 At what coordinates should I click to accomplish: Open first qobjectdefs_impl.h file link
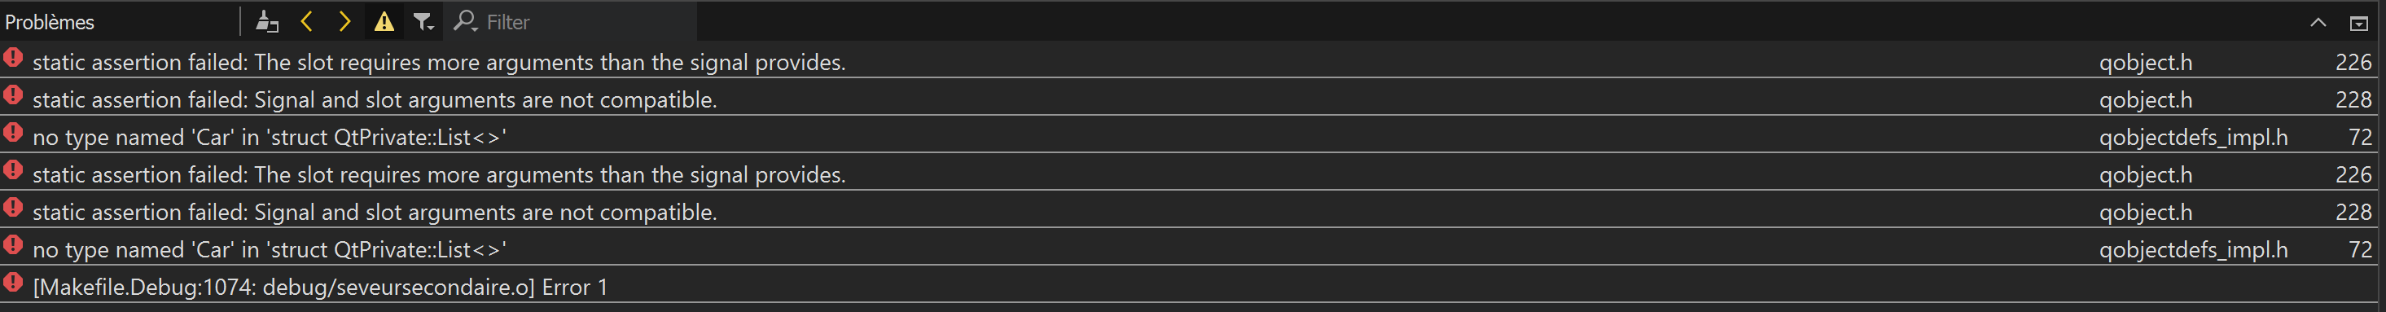tap(2192, 137)
